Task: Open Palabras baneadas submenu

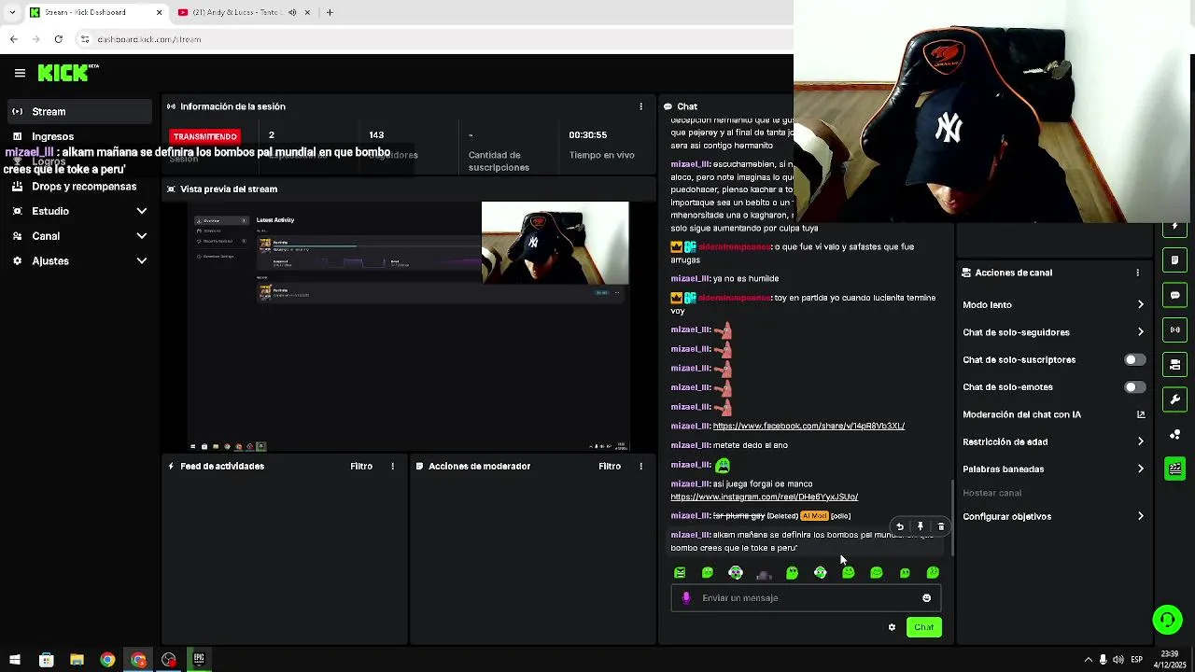Action: click(x=1140, y=469)
